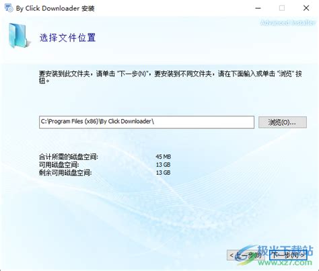Open folder browser with 浏览(O)... button
Image resolution: width=319 pixels, height=271 pixels.
coord(283,122)
